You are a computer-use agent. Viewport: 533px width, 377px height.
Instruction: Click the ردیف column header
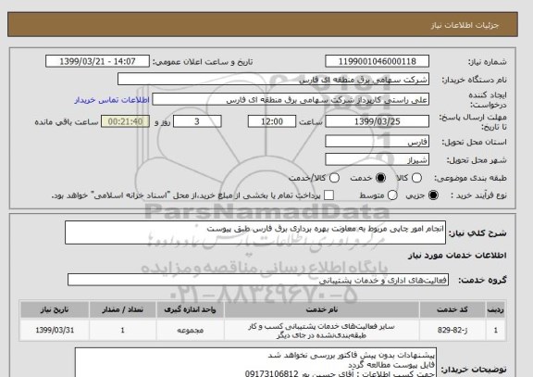click(496, 309)
